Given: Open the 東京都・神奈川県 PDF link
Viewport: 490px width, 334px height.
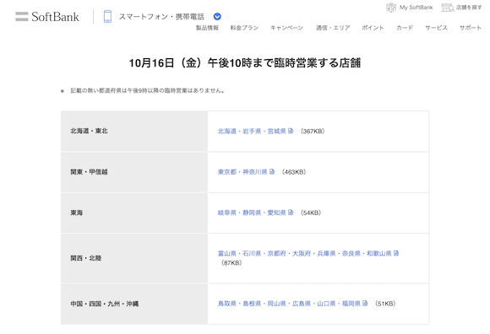Looking at the screenshot, I should coord(242,172).
